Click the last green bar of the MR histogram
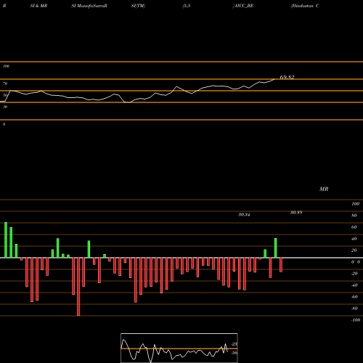The image size is (363, 363). [276, 248]
